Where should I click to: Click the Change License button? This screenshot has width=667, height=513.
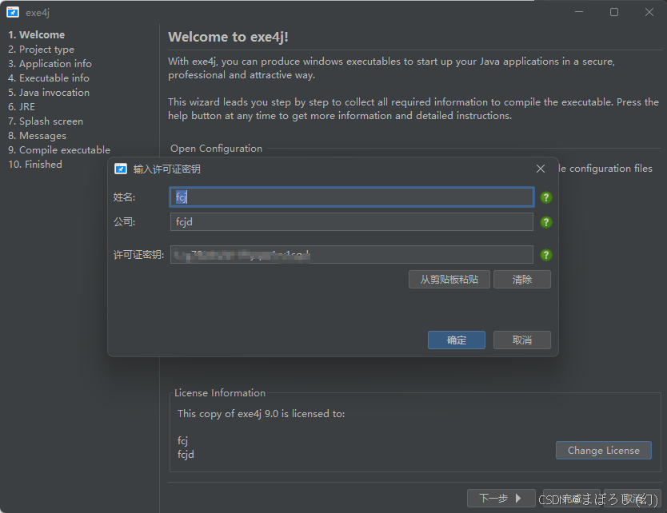pyautogui.click(x=604, y=451)
